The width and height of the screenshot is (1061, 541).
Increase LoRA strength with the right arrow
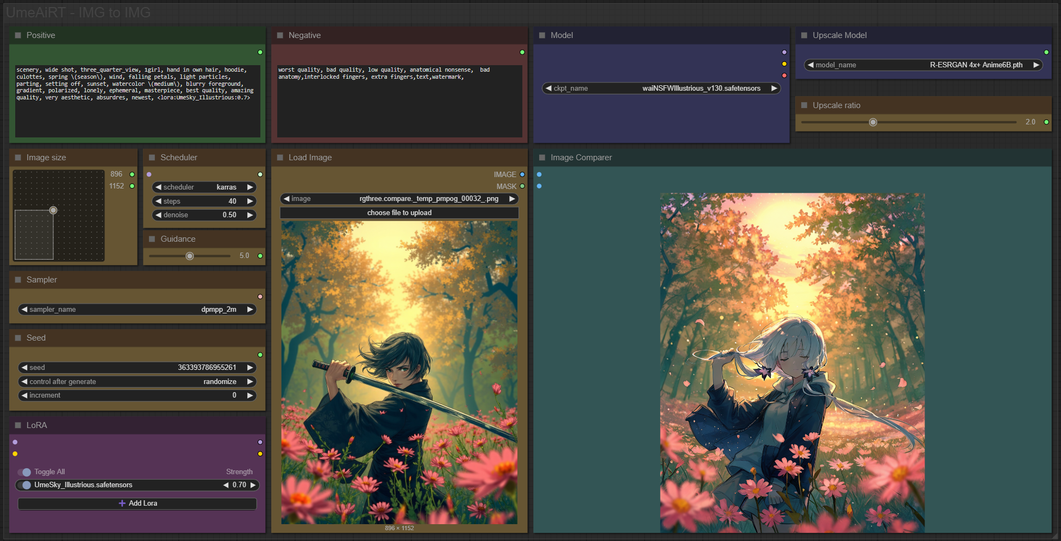tap(253, 485)
